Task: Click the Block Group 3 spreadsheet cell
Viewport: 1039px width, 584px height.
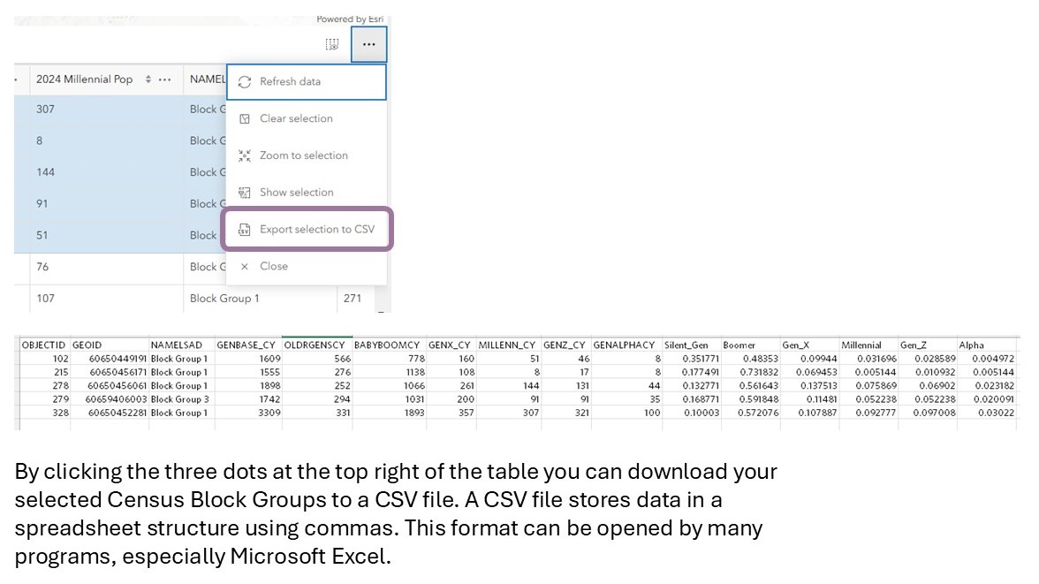Action: [178, 399]
